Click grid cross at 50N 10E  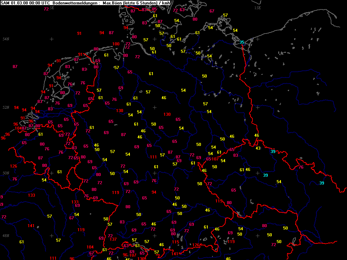[x=155, y=173]
